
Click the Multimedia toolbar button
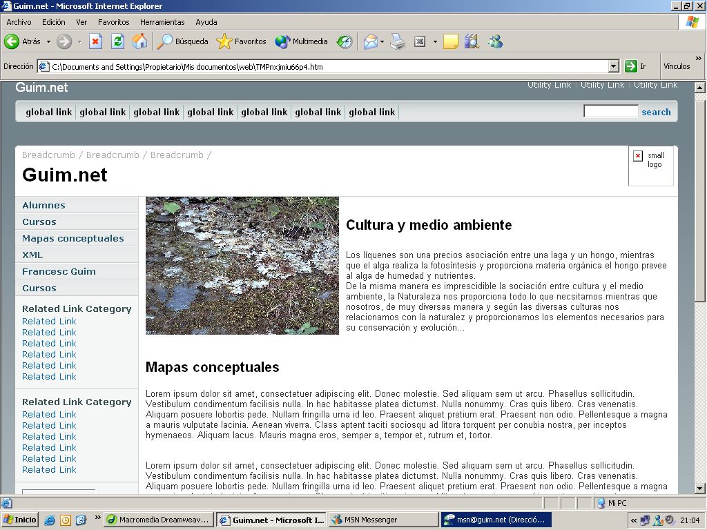[x=302, y=41]
